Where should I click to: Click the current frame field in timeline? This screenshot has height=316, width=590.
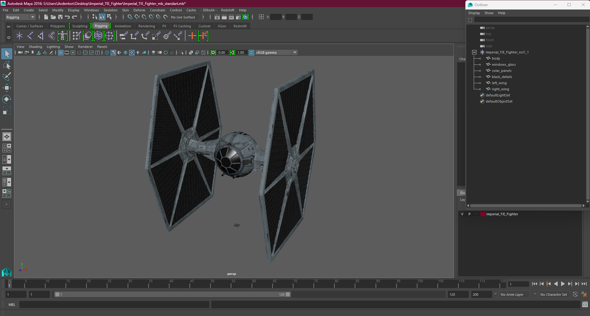click(518, 284)
